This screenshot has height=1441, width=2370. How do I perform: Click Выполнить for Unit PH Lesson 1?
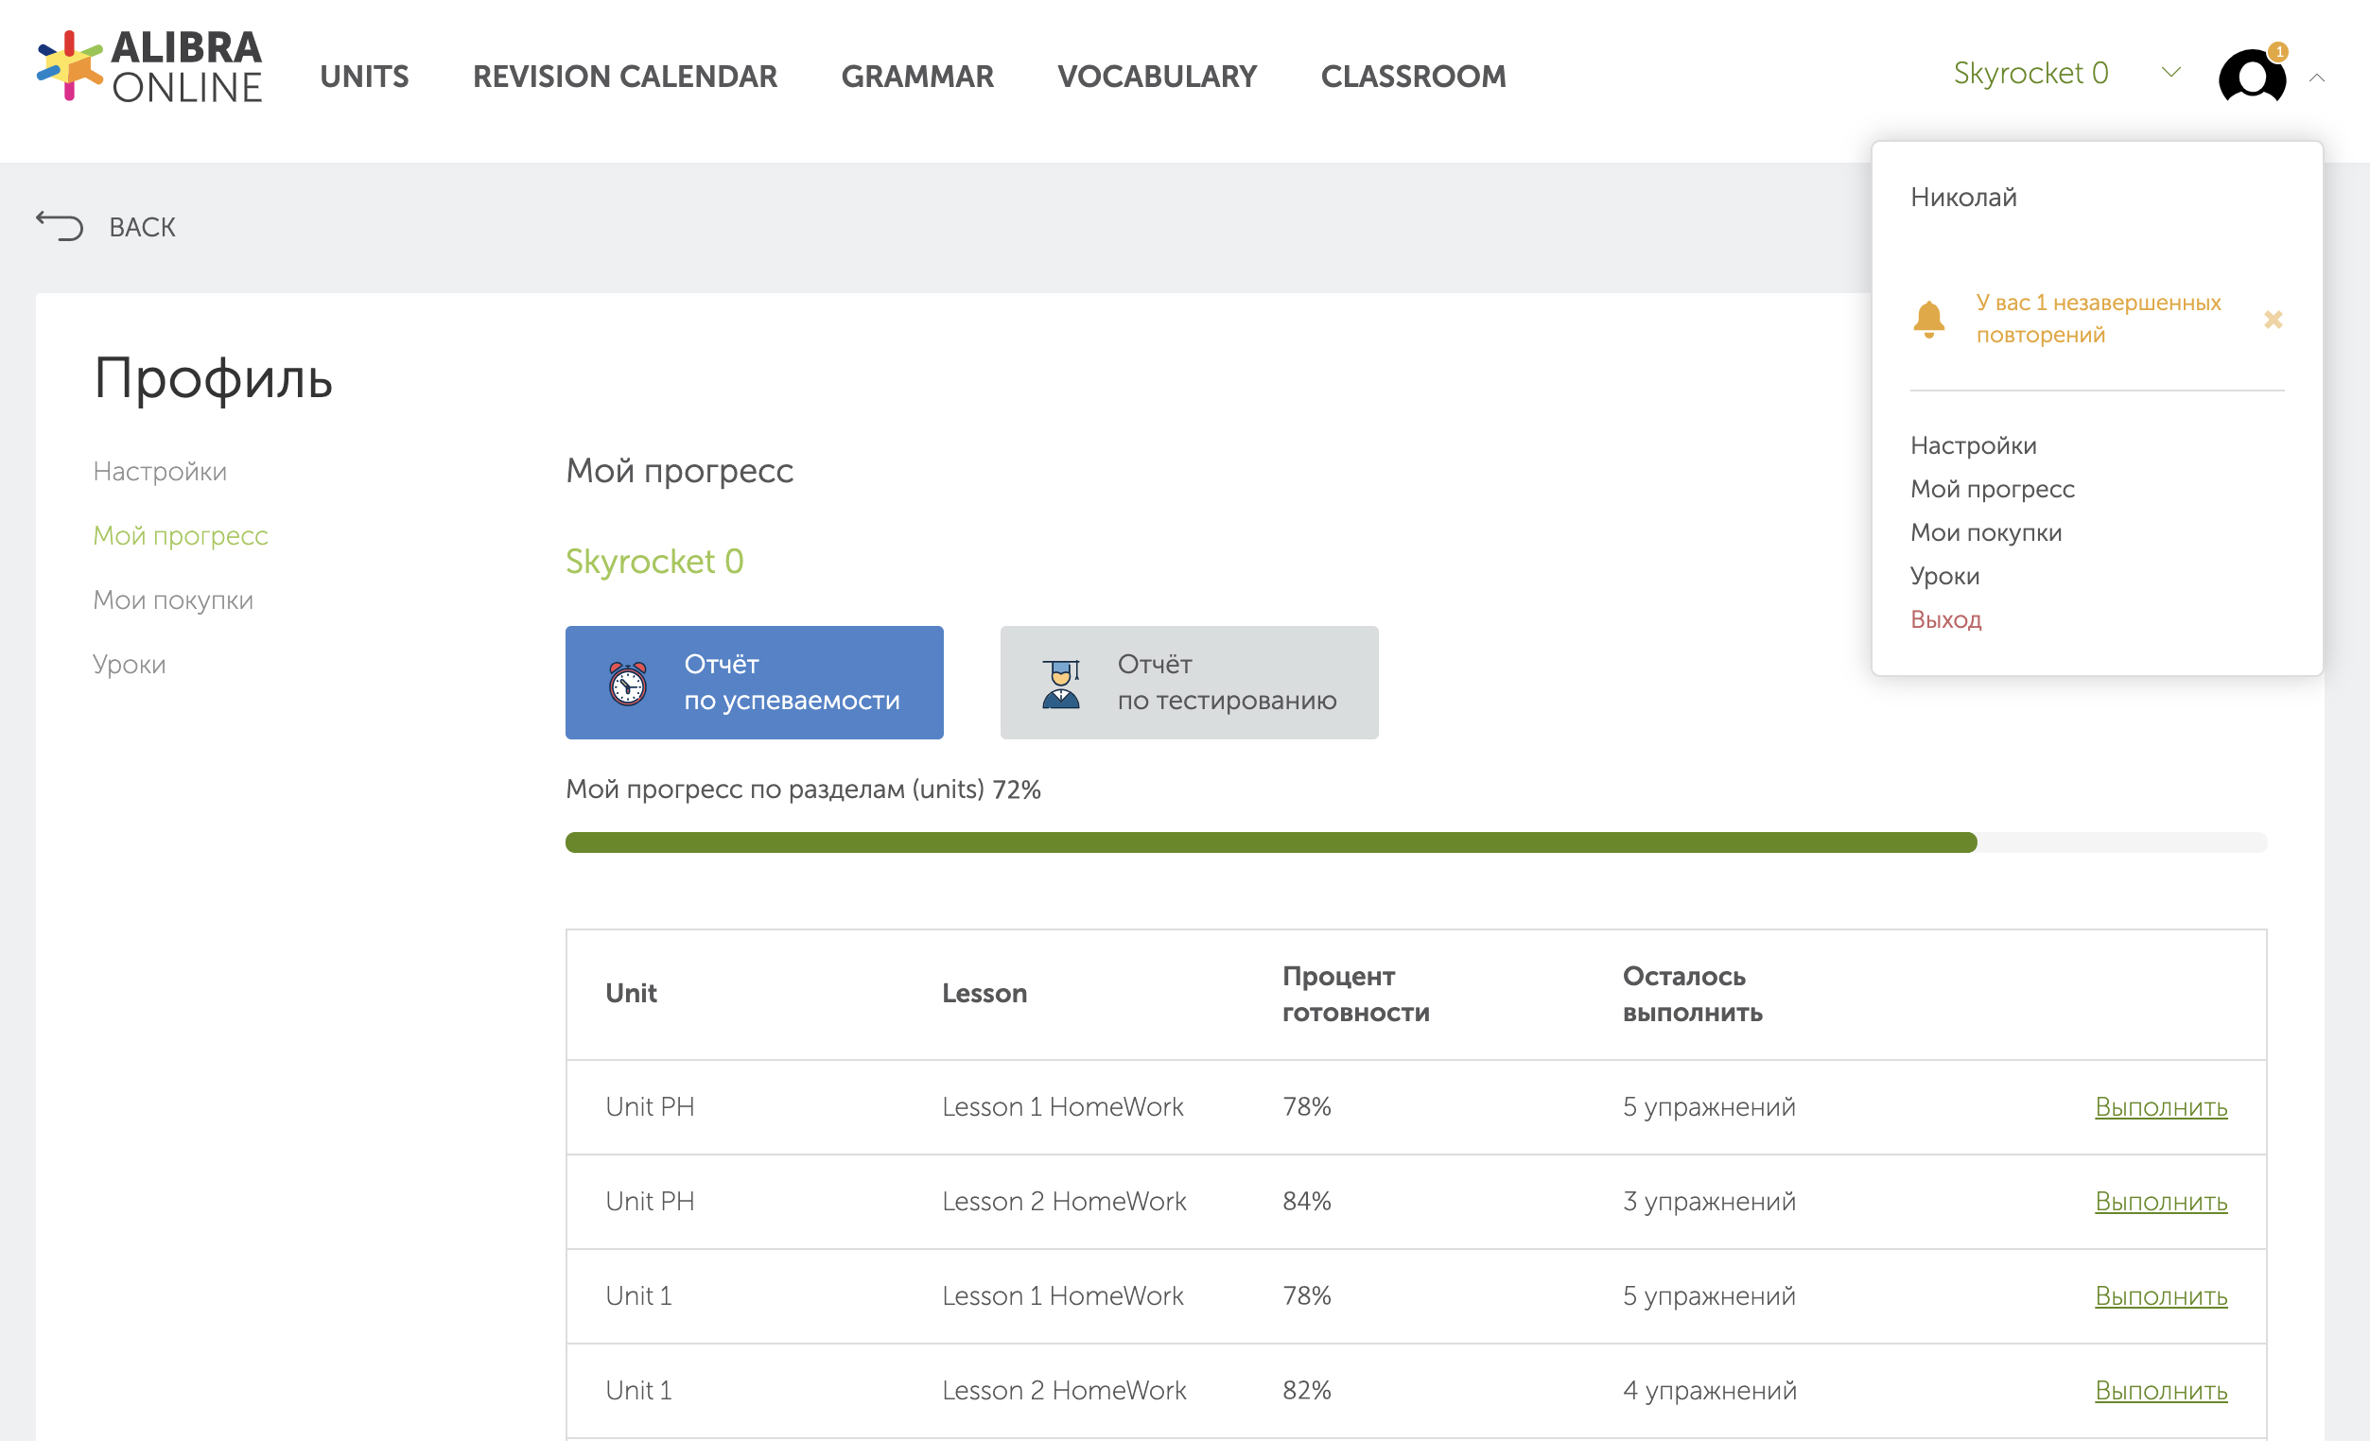(2160, 1106)
